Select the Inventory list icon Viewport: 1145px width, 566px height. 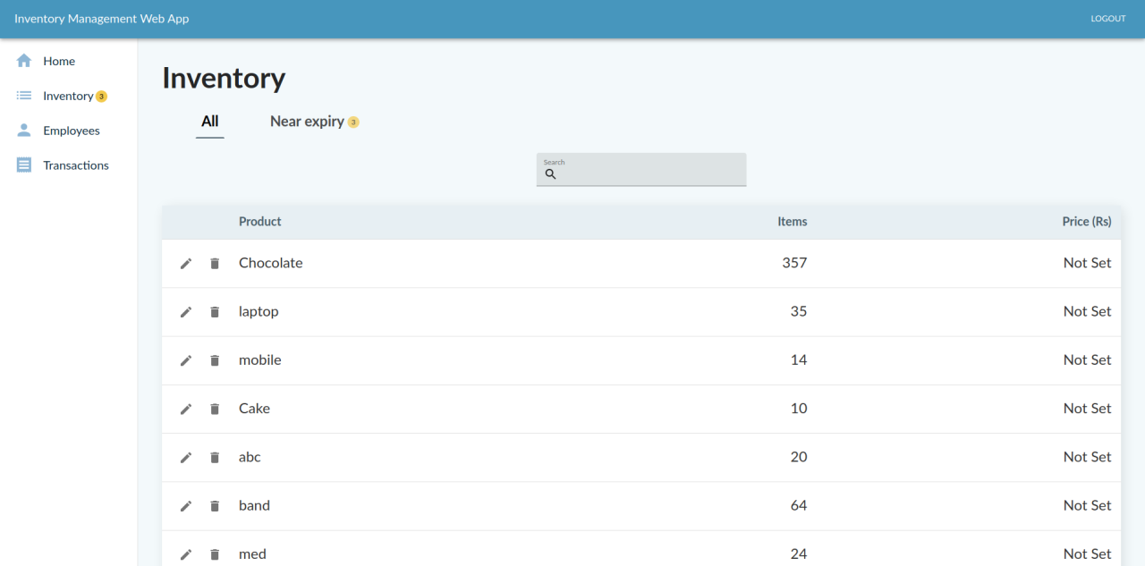click(x=23, y=95)
